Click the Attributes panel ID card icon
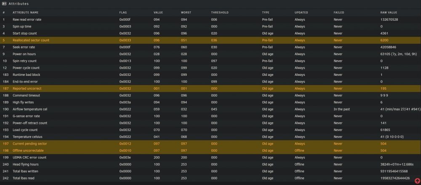421x185 pixels. (x=4, y=4)
